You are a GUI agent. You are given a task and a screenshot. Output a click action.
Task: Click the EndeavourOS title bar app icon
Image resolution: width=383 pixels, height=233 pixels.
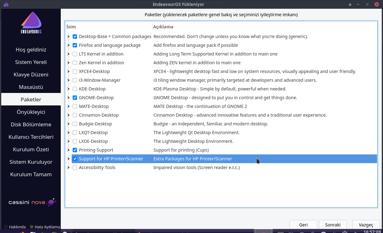(x=6, y=4)
